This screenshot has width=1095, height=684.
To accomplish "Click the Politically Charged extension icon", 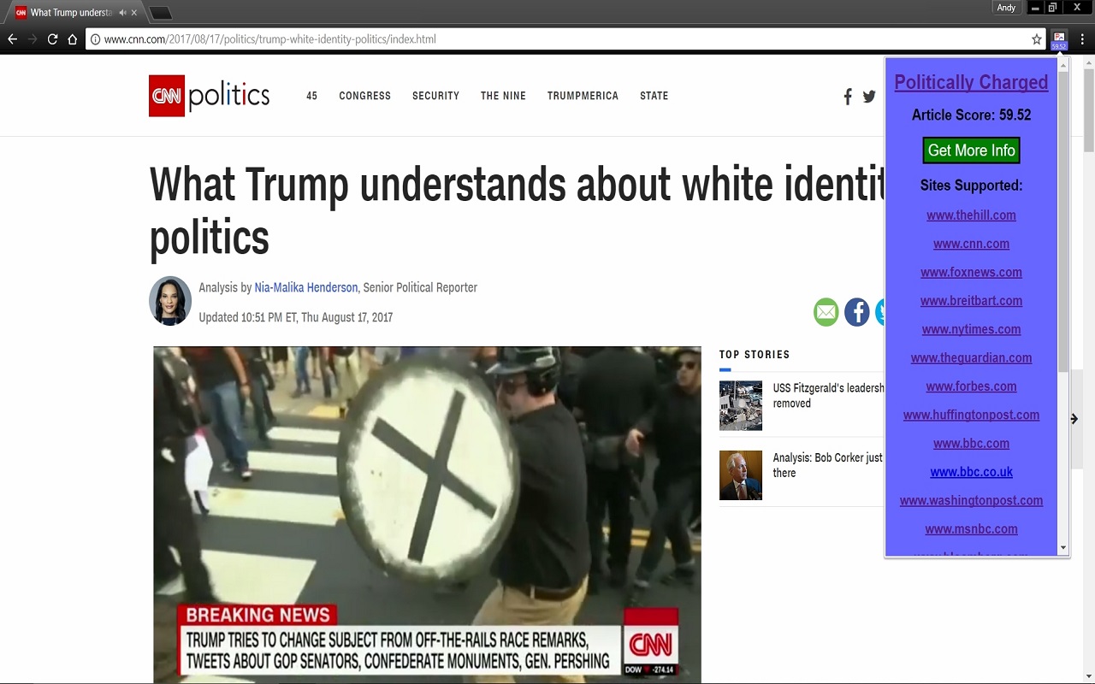I will [x=1058, y=38].
